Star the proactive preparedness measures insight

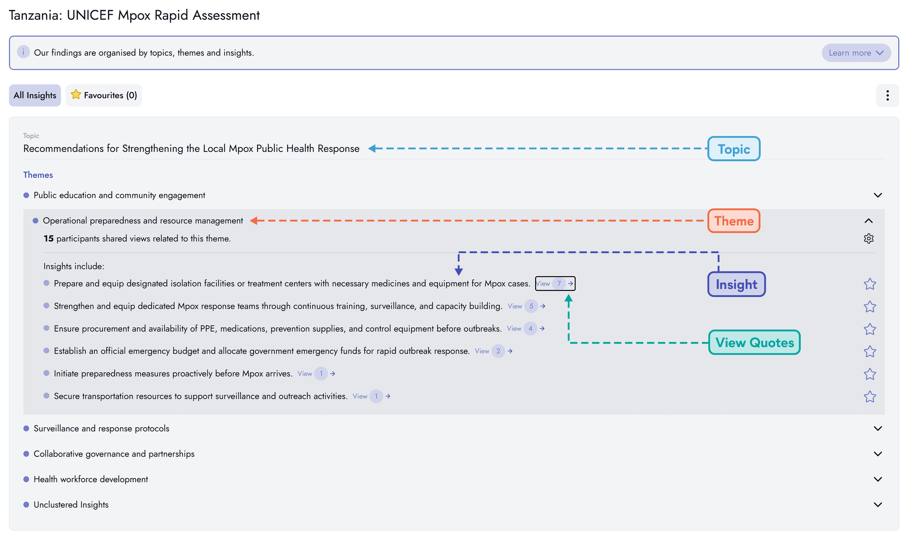870,374
